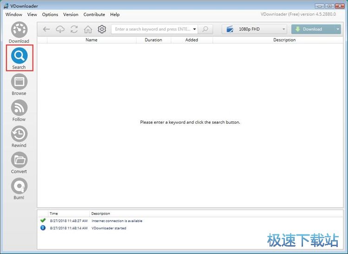Click the VDownloader title bar app icon
Image resolution: width=348 pixels, height=254 pixels.
6,6
